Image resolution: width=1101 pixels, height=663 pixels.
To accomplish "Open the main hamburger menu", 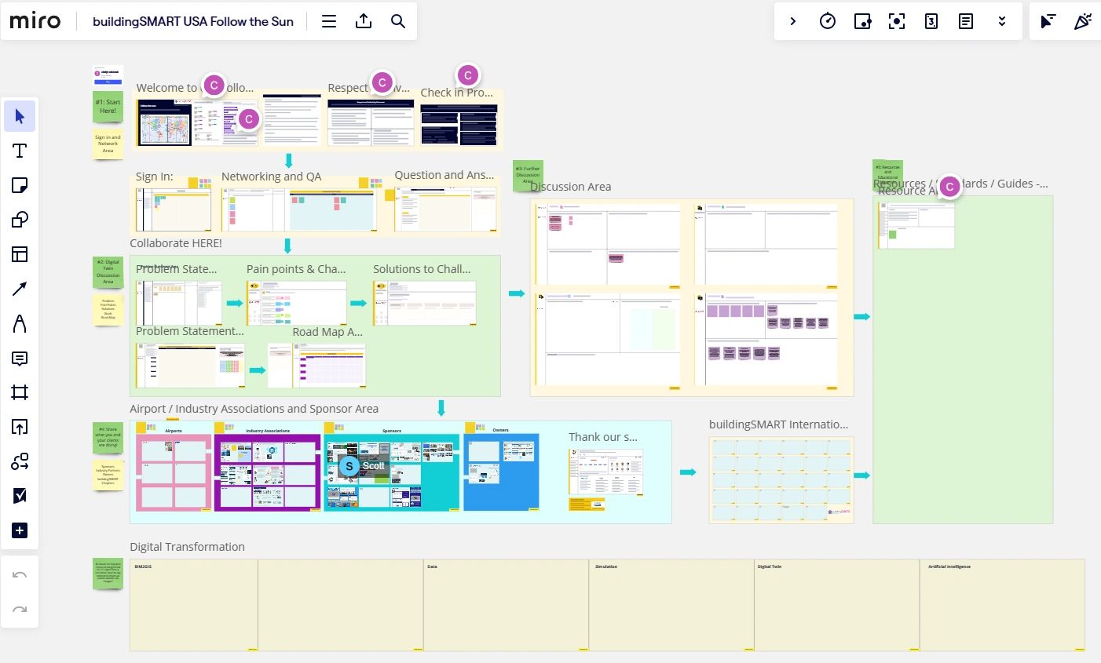I will coord(329,21).
